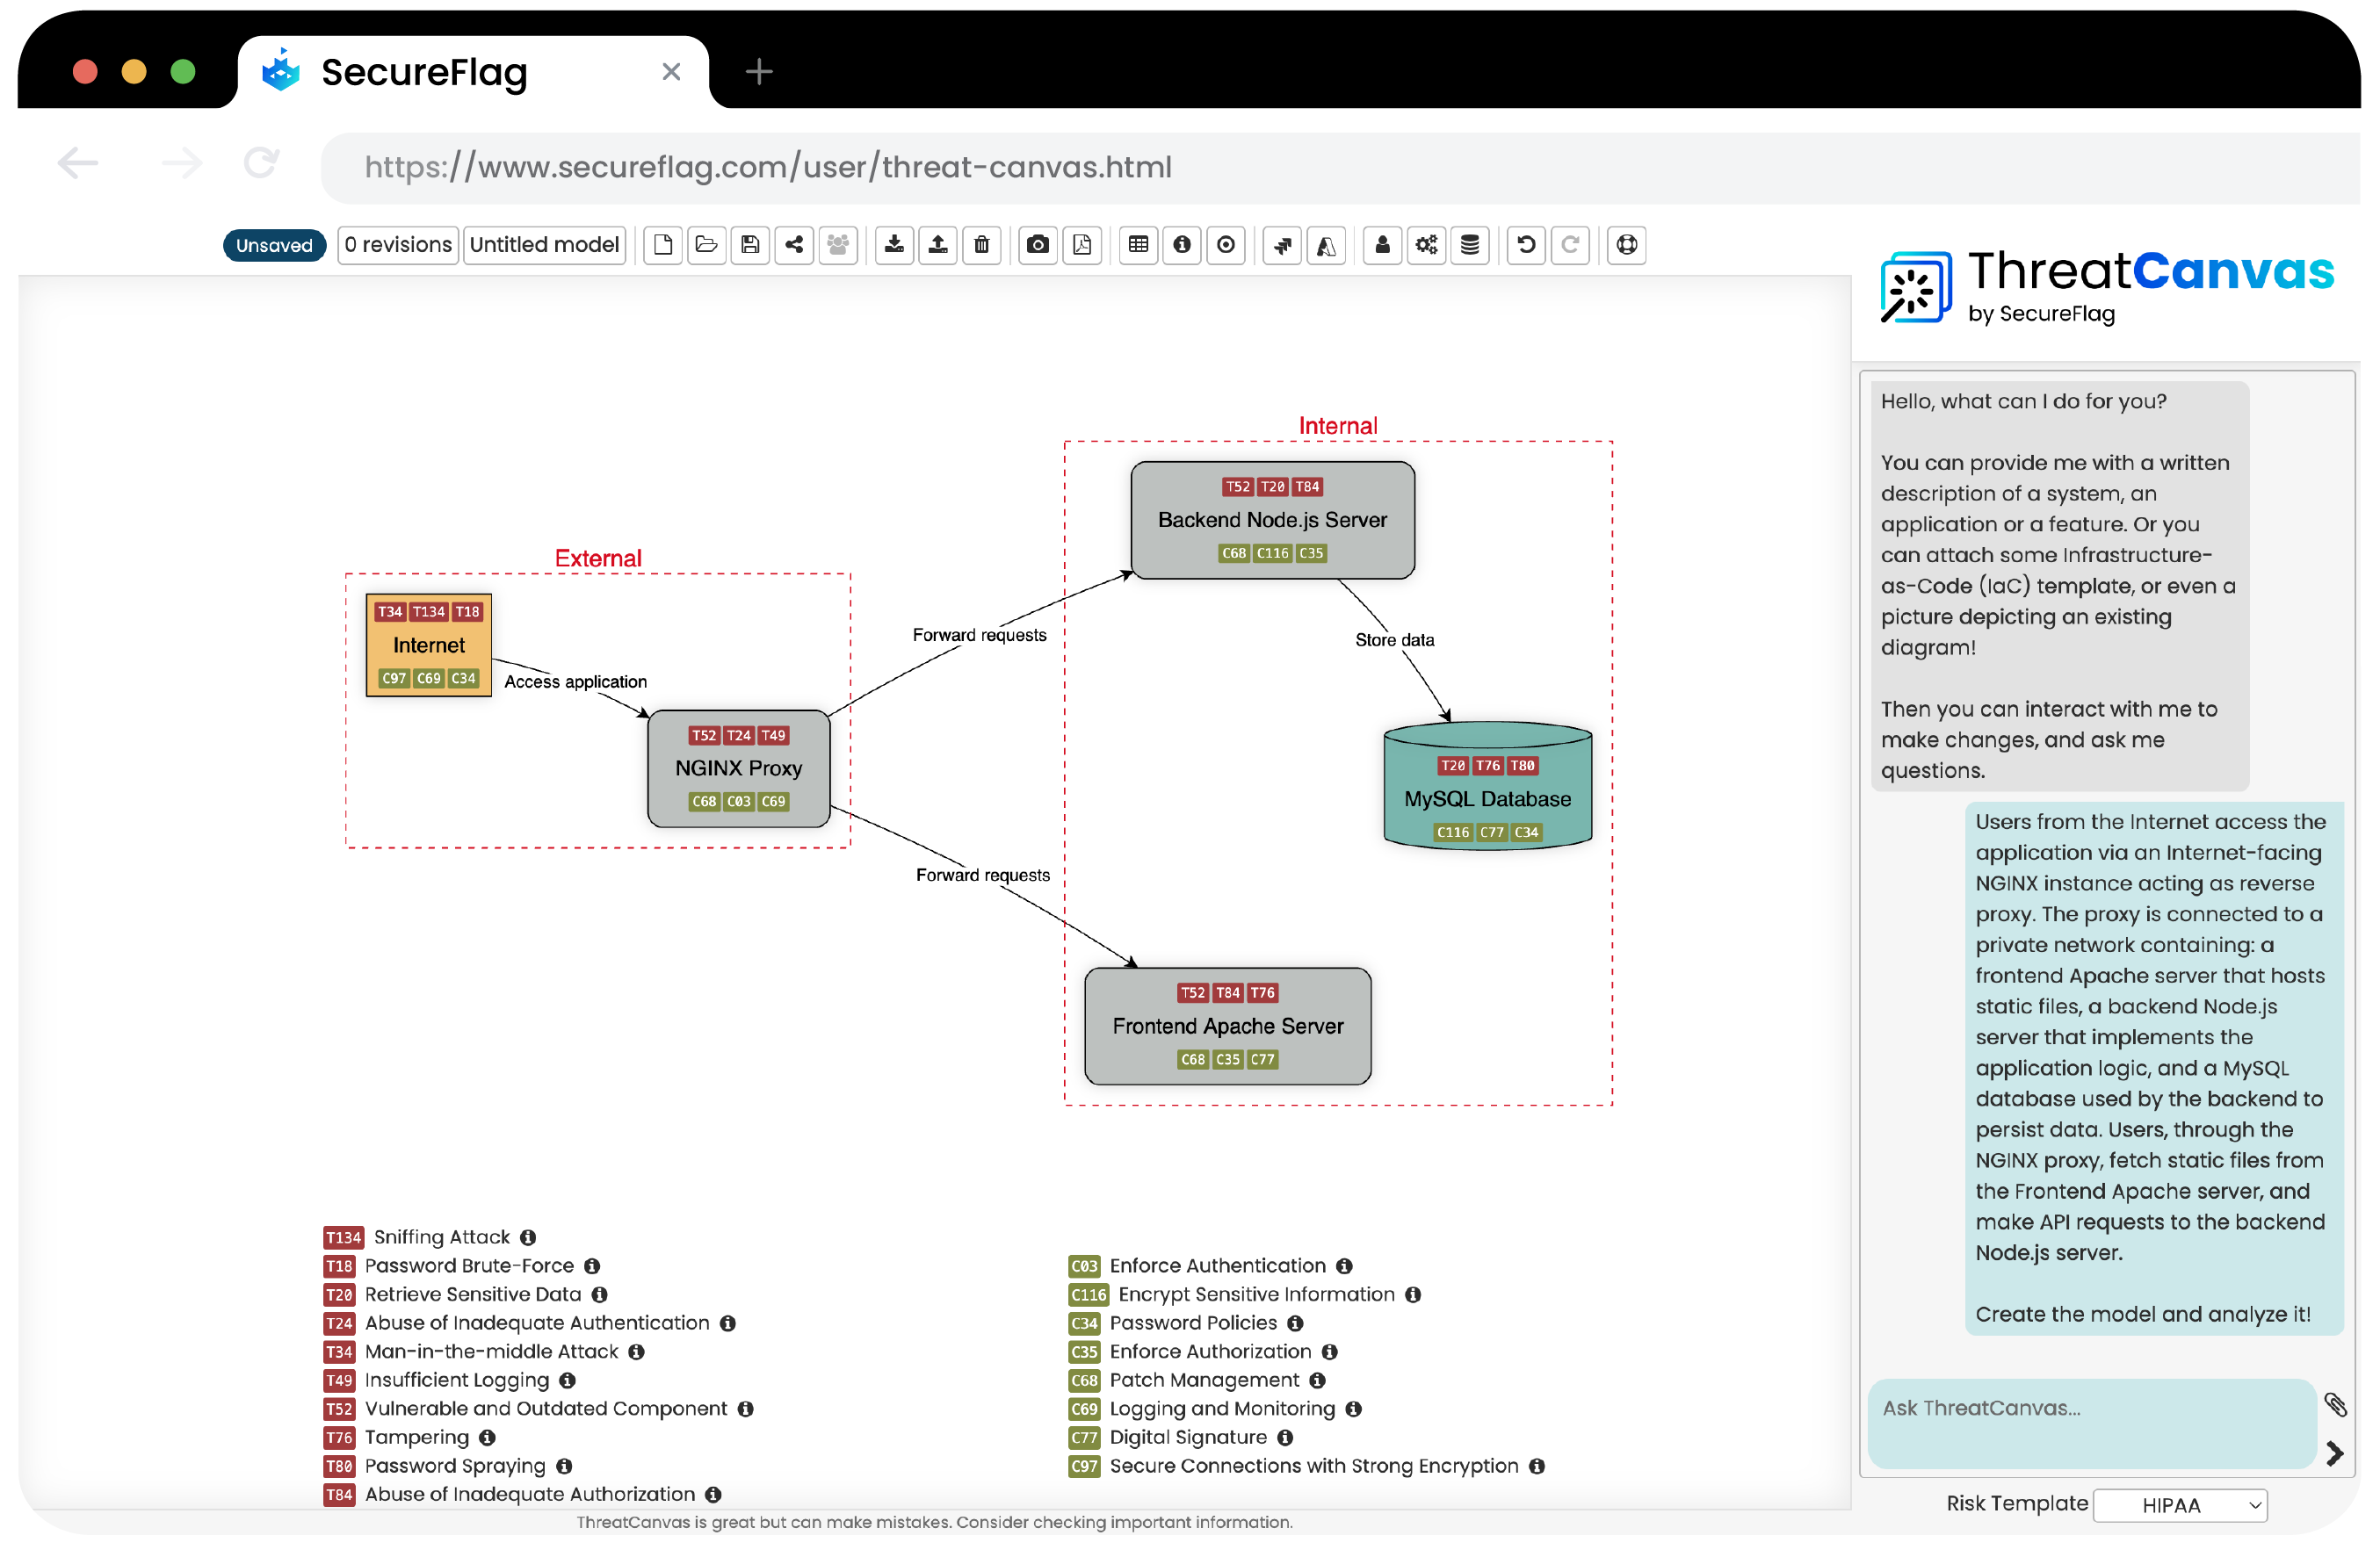Click Vulnerable and Outdated Component legend entry

click(546, 1409)
